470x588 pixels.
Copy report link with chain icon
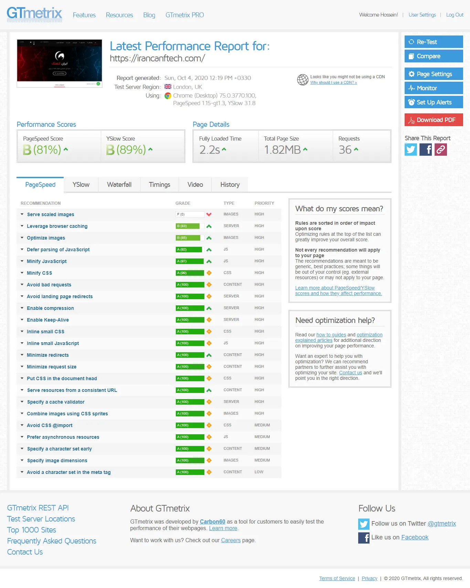point(441,150)
